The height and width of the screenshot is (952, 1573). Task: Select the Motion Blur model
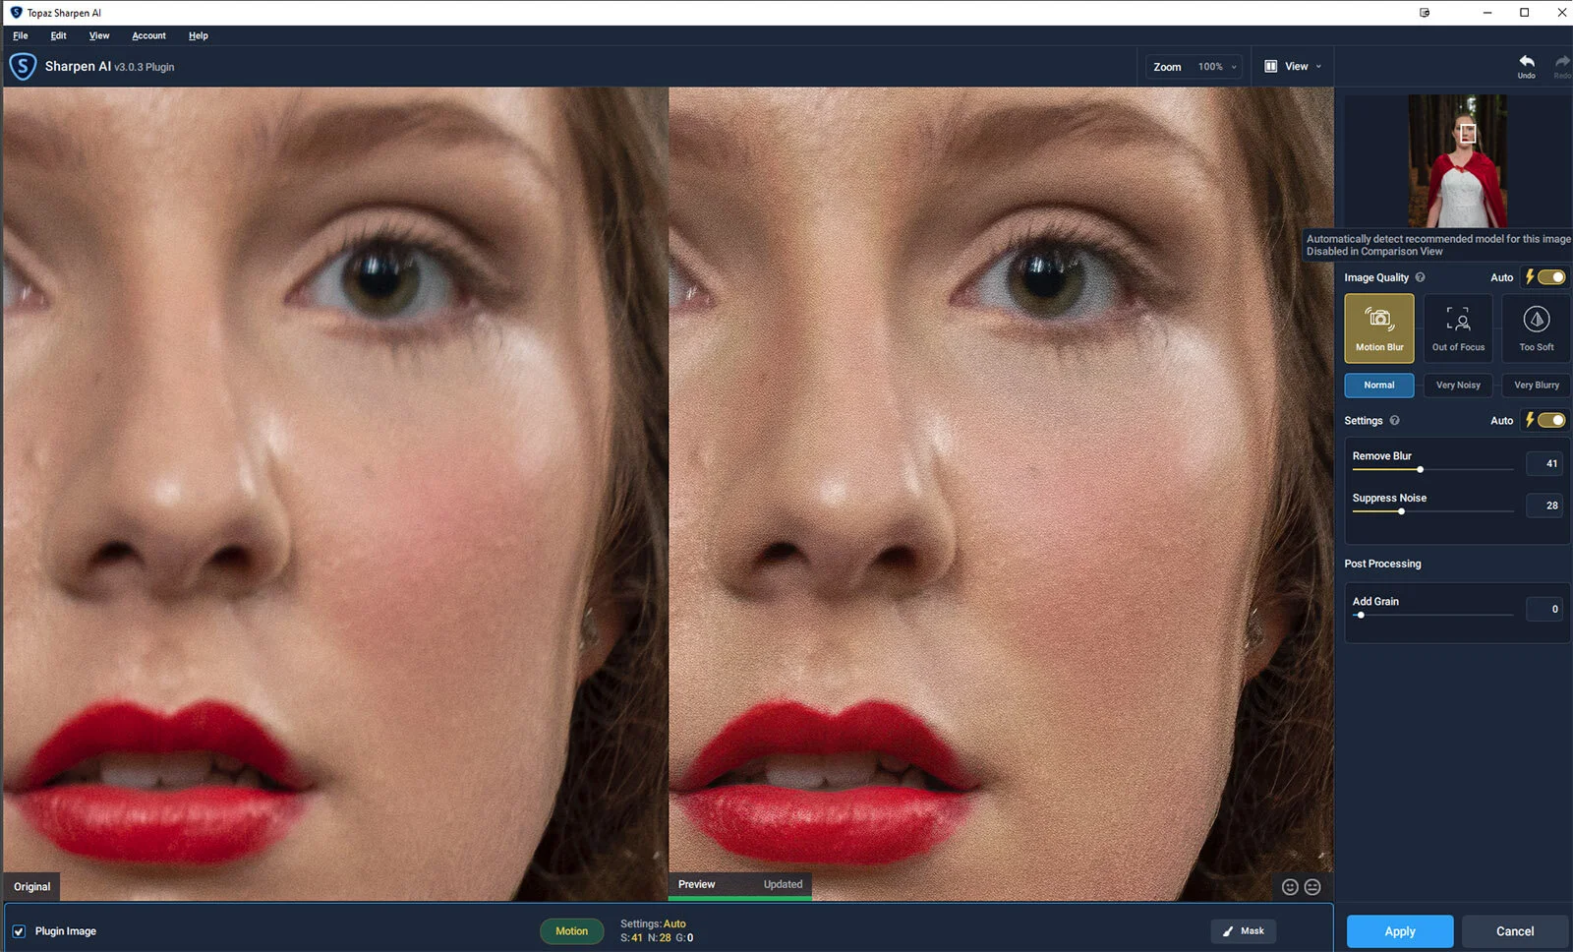point(1379,328)
